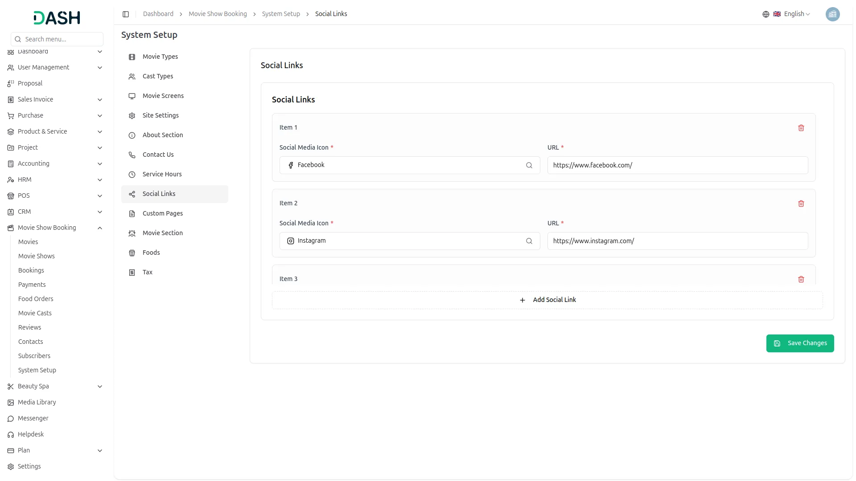Toggle the sidebar collapse icon

126,14
